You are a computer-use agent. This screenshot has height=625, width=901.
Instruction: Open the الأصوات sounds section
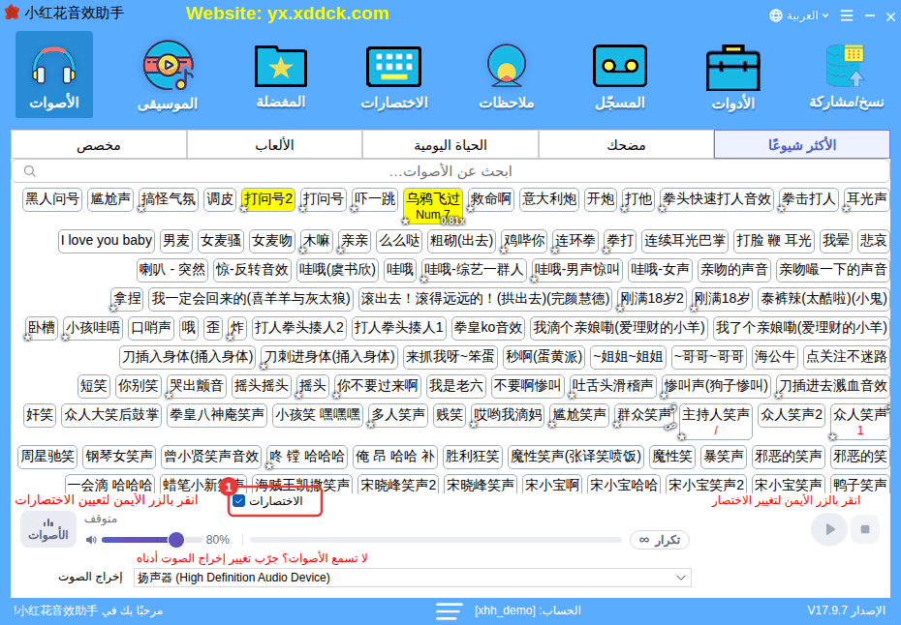pos(54,74)
